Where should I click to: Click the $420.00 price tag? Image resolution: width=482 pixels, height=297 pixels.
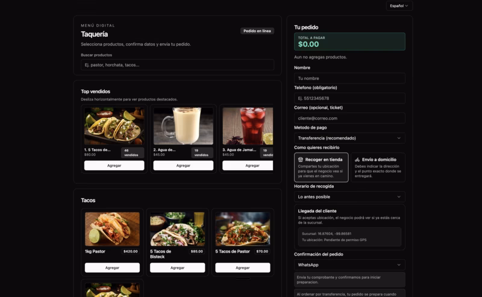point(131,251)
